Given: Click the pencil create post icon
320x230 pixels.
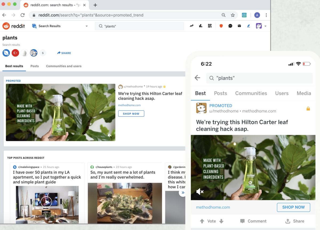Looking at the screenshot, I should coord(249,26).
